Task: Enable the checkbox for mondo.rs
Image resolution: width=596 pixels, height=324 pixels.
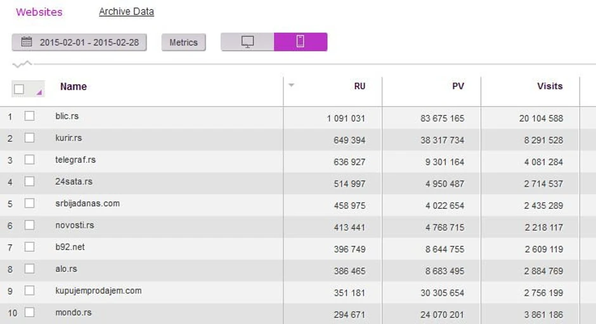Action: 29,313
